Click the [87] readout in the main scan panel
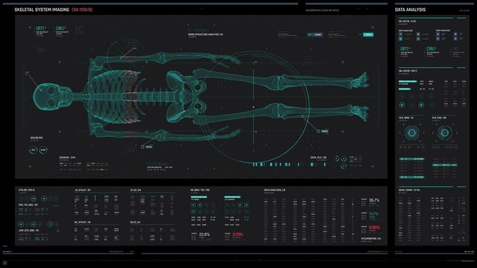Image resolution: width=477 pixels, height=268 pixels. coord(40,28)
